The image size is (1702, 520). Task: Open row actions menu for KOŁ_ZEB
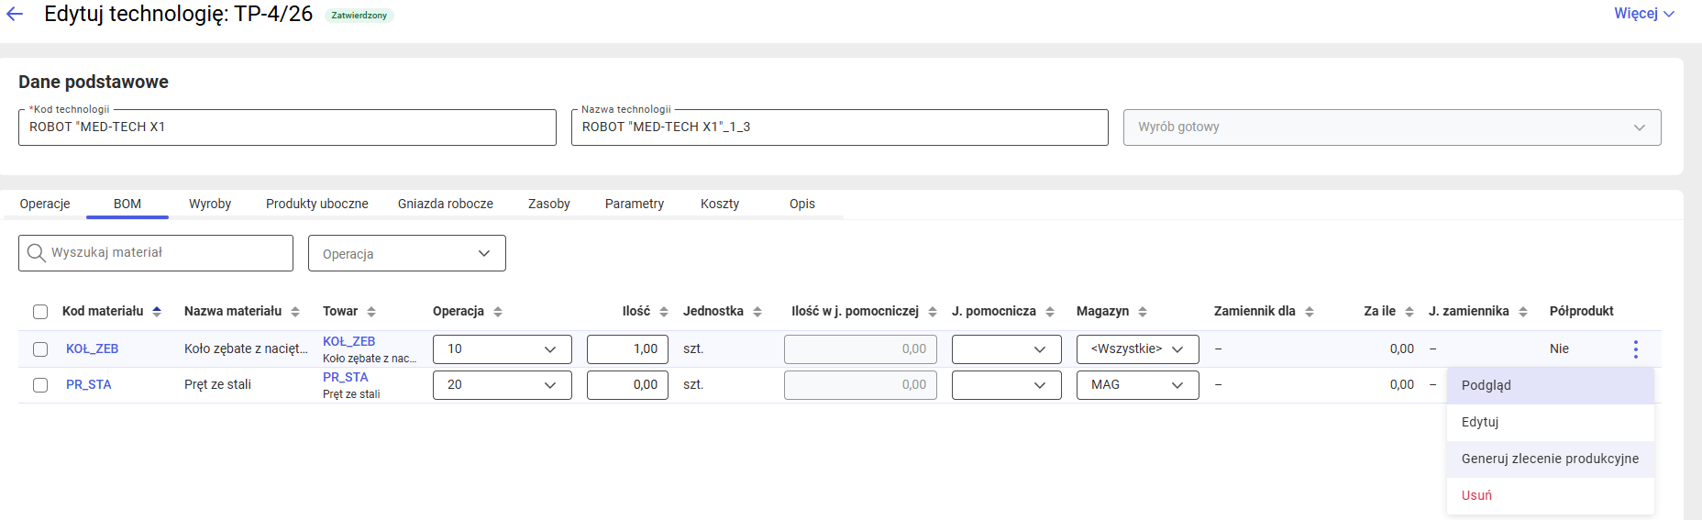click(1635, 349)
